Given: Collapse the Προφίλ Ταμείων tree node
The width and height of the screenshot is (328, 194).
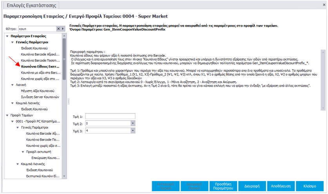Looking at the screenshot, I should (x=7, y=115).
